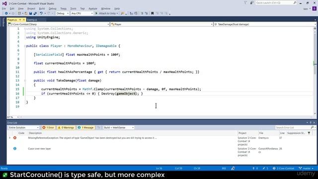The width and height of the screenshot is (318, 179).
Task: Expand the MissingReferenceException error row
Action: tap(9, 138)
